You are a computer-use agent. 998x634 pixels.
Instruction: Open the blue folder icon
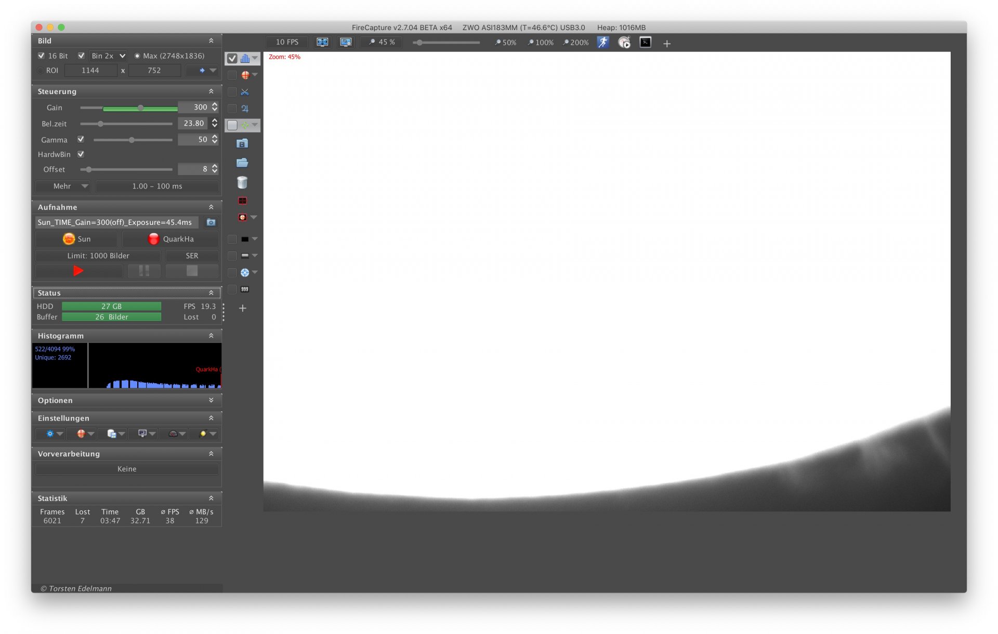pyautogui.click(x=242, y=163)
